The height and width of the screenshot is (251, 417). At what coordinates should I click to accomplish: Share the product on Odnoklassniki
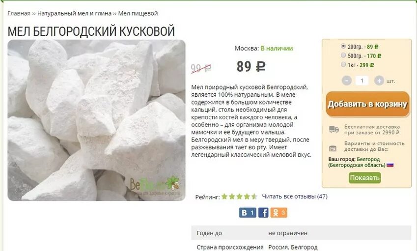(x=278, y=213)
